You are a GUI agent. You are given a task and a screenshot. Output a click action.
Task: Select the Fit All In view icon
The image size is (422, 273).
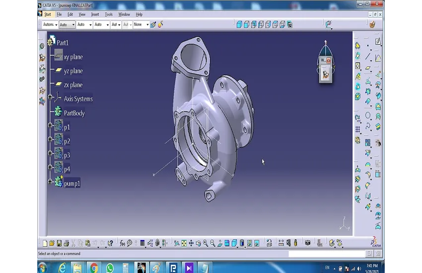184,243
